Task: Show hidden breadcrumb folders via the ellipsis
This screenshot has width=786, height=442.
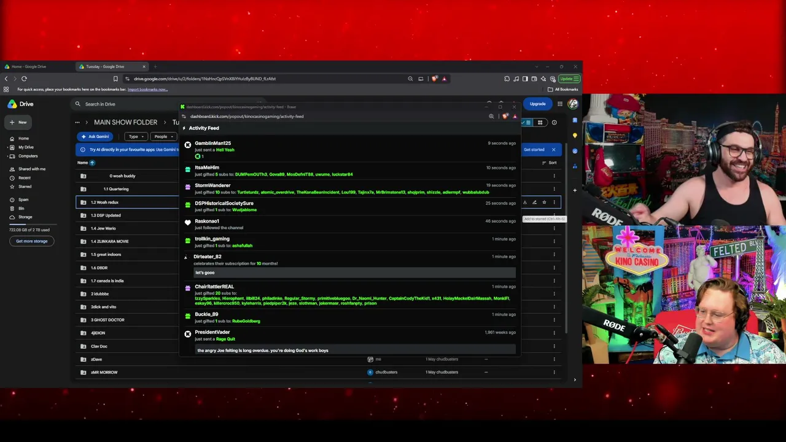Action: (77, 122)
